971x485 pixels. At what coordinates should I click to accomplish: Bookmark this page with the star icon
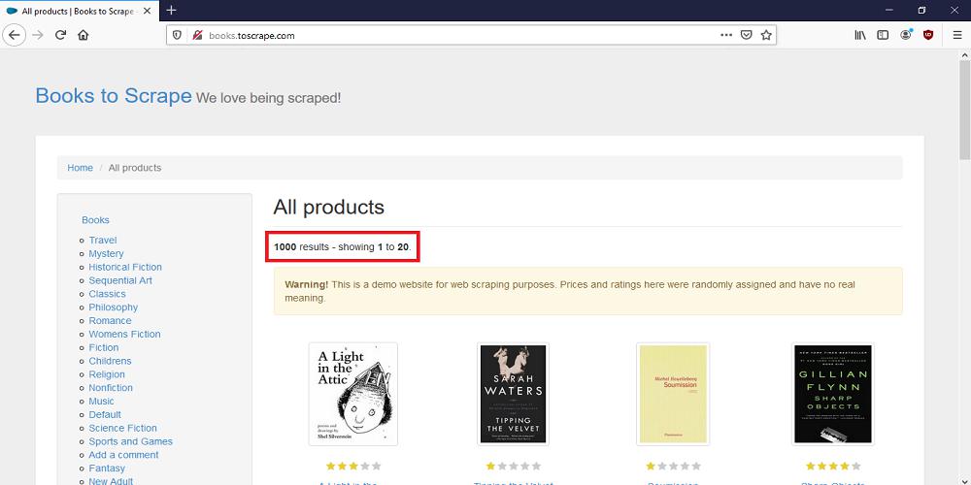[x=766, y=35]
